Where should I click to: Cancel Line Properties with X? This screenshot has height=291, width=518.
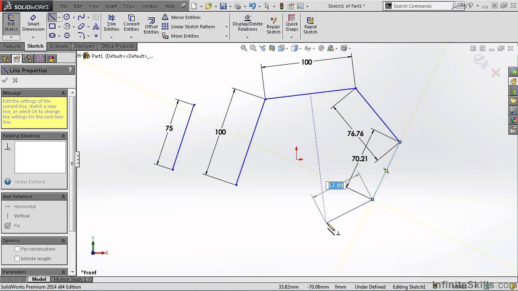pos(15,80)
